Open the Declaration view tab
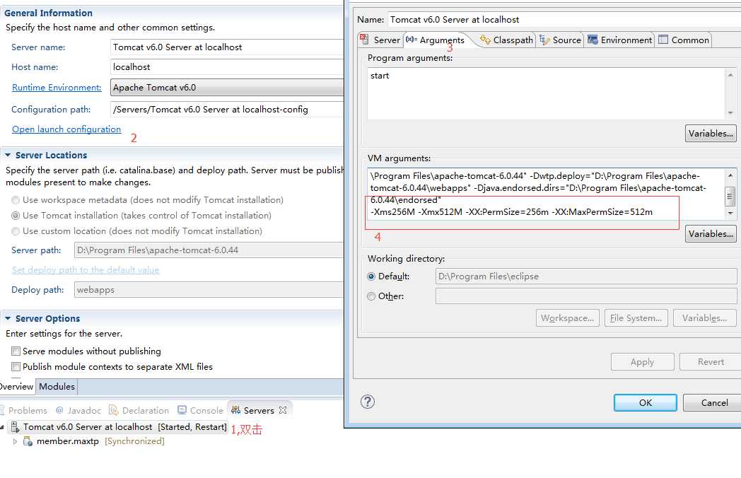Viewport: 741px width, 478px height. click(139, 410)
